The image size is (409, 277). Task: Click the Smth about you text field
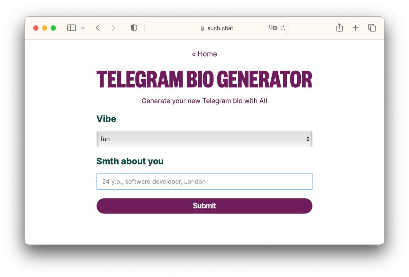tap(204, 181)
